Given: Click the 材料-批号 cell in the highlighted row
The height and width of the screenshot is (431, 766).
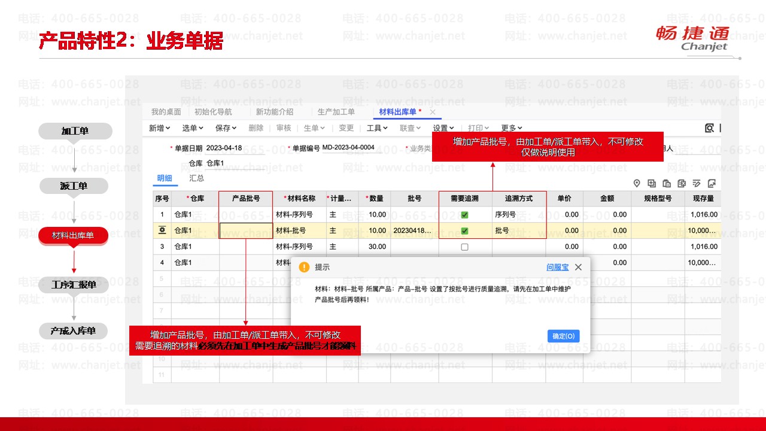Looking at the screenshot, I should pos(299,230).
